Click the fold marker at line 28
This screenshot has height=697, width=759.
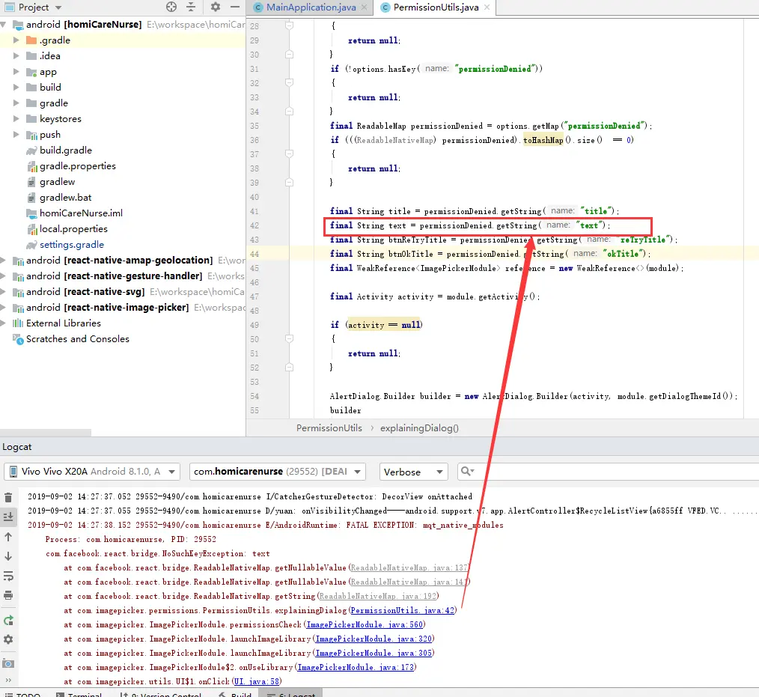(290, 25)
